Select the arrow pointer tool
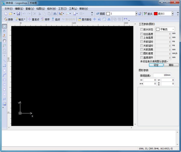Viewport: 181px width, 152px height. (x=5, y=27)
